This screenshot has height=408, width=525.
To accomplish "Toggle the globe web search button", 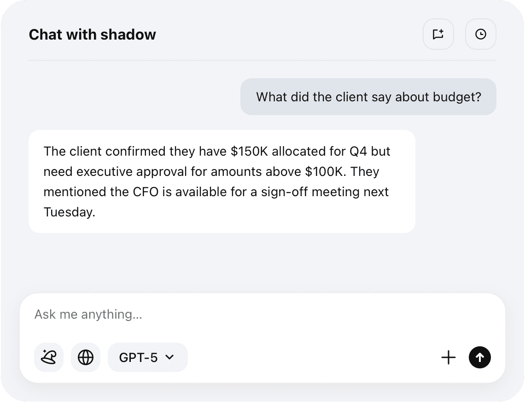I will (x=86, y=357).
